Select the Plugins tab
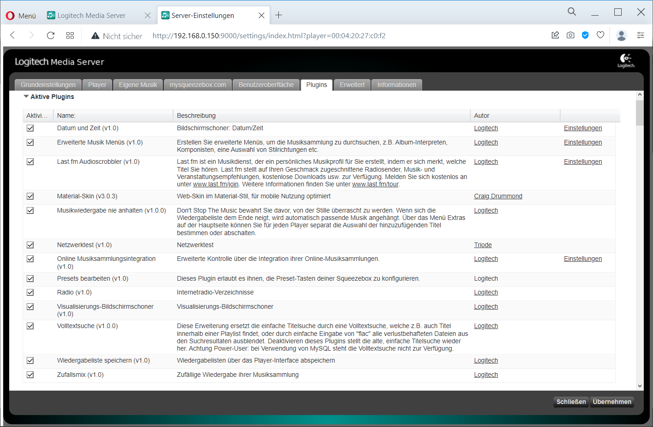 tap(317, 85)
